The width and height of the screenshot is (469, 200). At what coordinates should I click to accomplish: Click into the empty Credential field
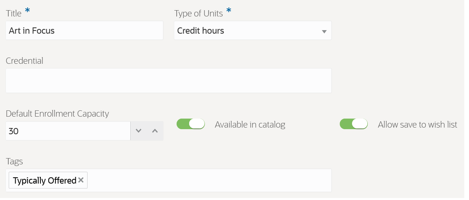click(x=168, y=81)
